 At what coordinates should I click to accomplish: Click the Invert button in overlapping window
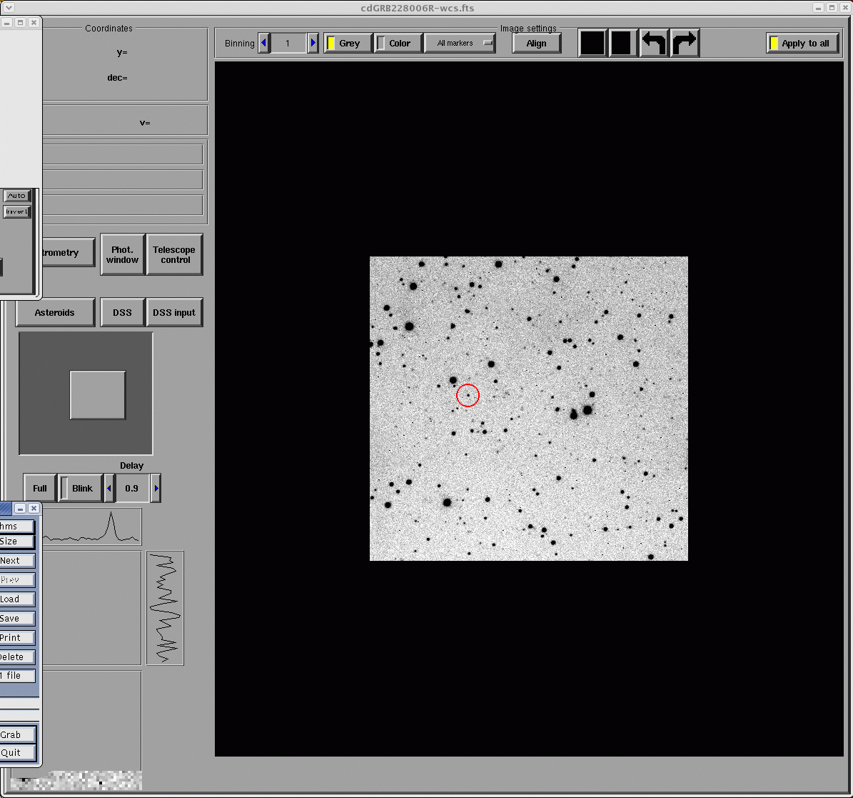[17, 211]
